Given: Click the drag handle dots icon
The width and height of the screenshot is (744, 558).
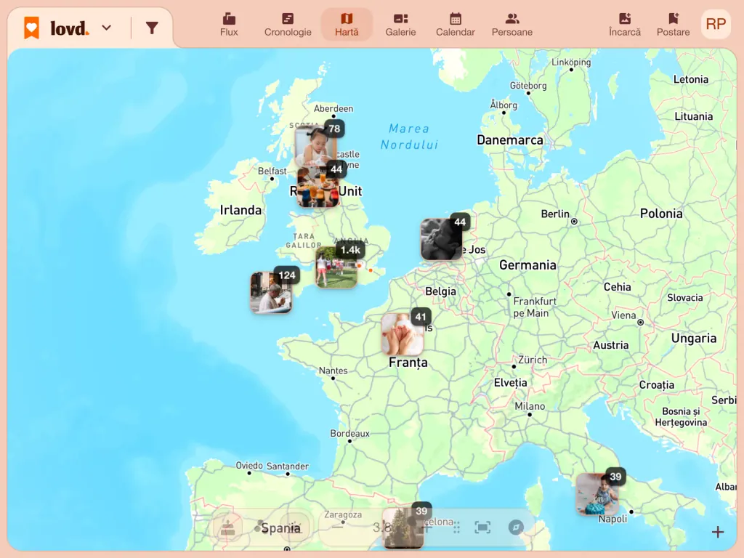Looking at the screenshot, I should tap(456, 527).
